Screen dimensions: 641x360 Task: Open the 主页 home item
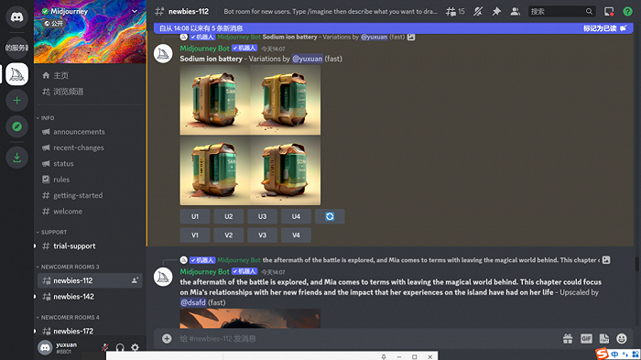coord(90,75)
